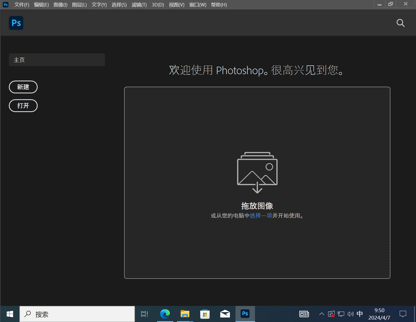The image size is (416, 322).
Task: Open the 文字(Y) menu
Action: [x=99, y=5]
